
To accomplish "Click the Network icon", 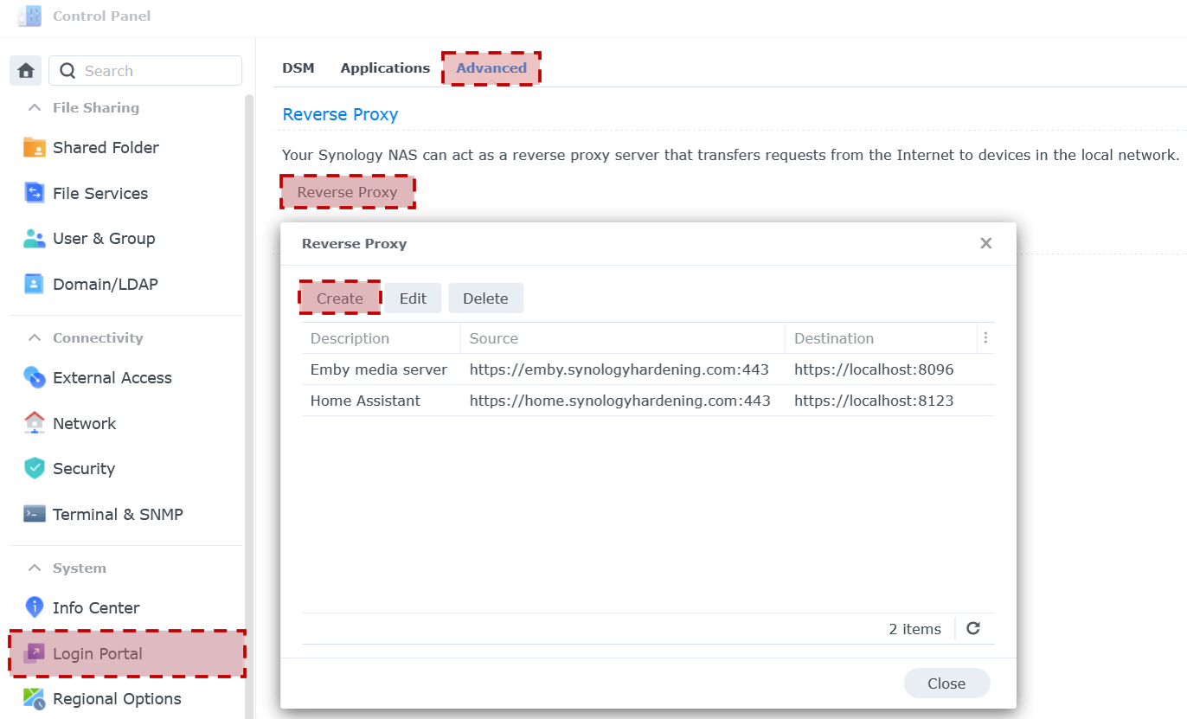I will (x=35, y=423).
